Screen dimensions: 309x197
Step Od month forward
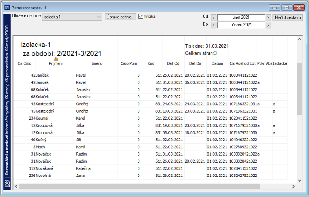click(x=268, y=17)
